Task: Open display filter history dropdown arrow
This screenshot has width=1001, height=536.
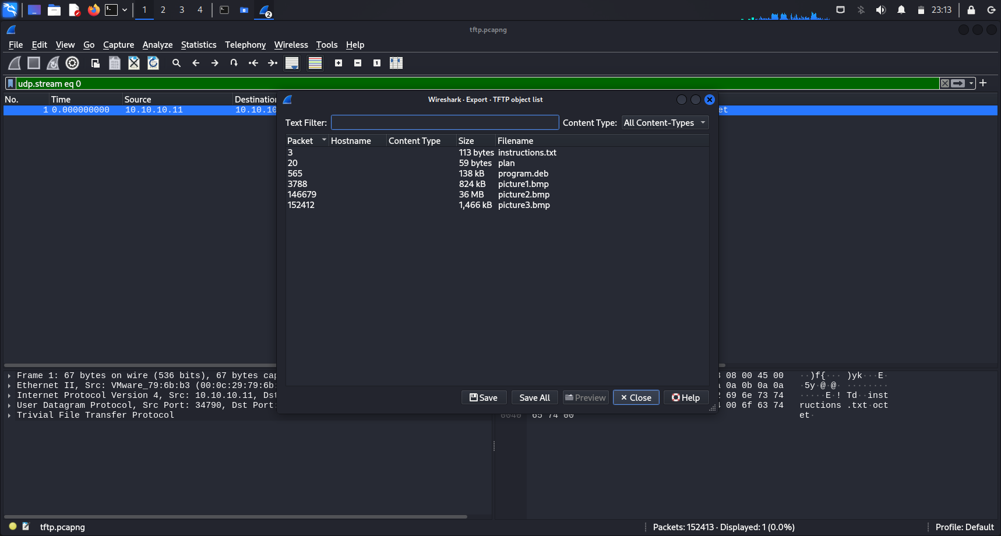Action: pos(971,83)
